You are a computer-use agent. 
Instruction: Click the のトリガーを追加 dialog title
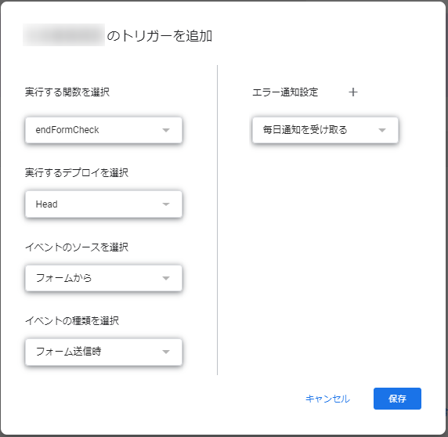coord(160,36)
